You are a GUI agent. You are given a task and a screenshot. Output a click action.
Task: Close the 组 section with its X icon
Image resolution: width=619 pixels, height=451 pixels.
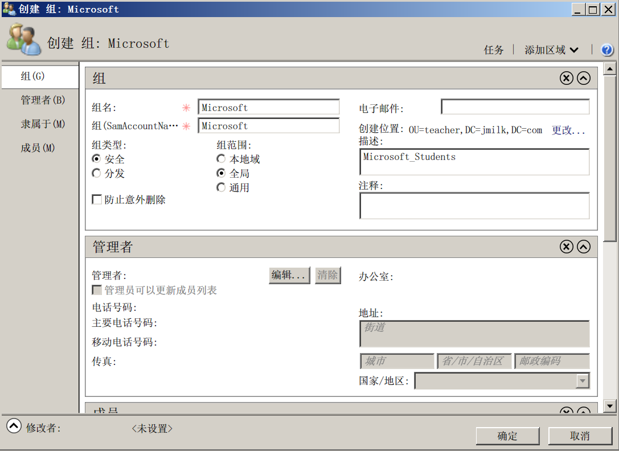(x=566, y=78)
